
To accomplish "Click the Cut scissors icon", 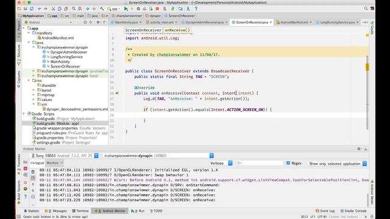I will tap(53, 9).
